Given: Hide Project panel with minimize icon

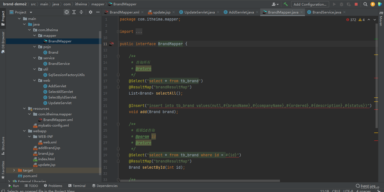Looking at the screenshot, I should pos(98,12).
